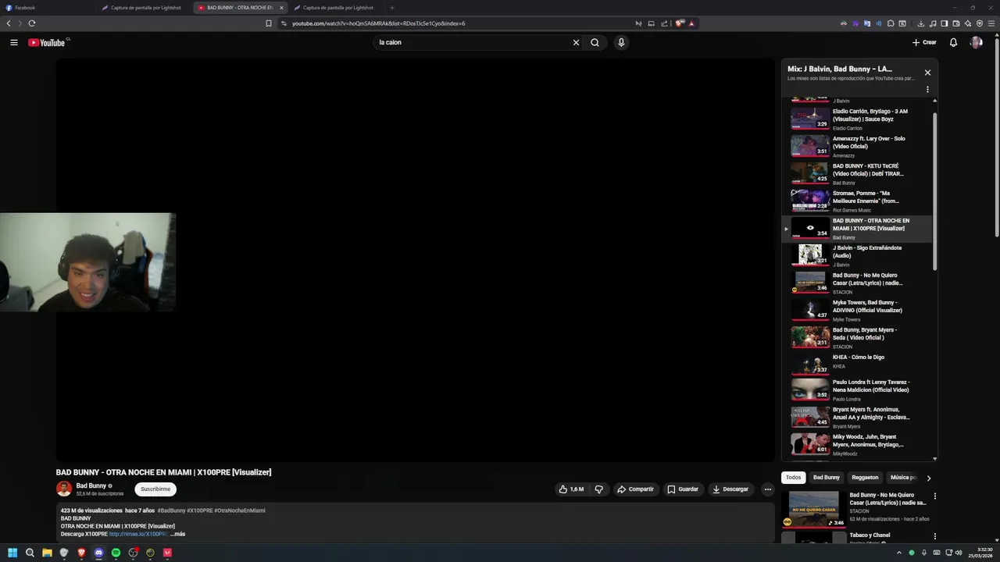Click the video player area

coord(415,261)
